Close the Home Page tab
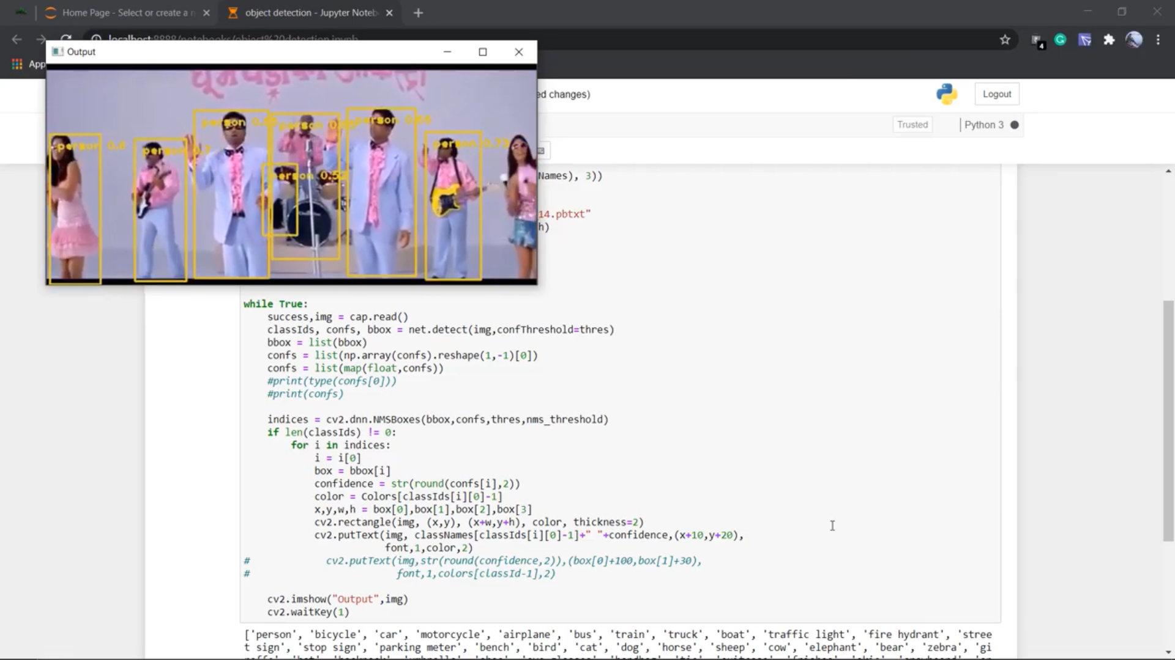This screenshot has width=1175, height=660. tap(206, 13)
